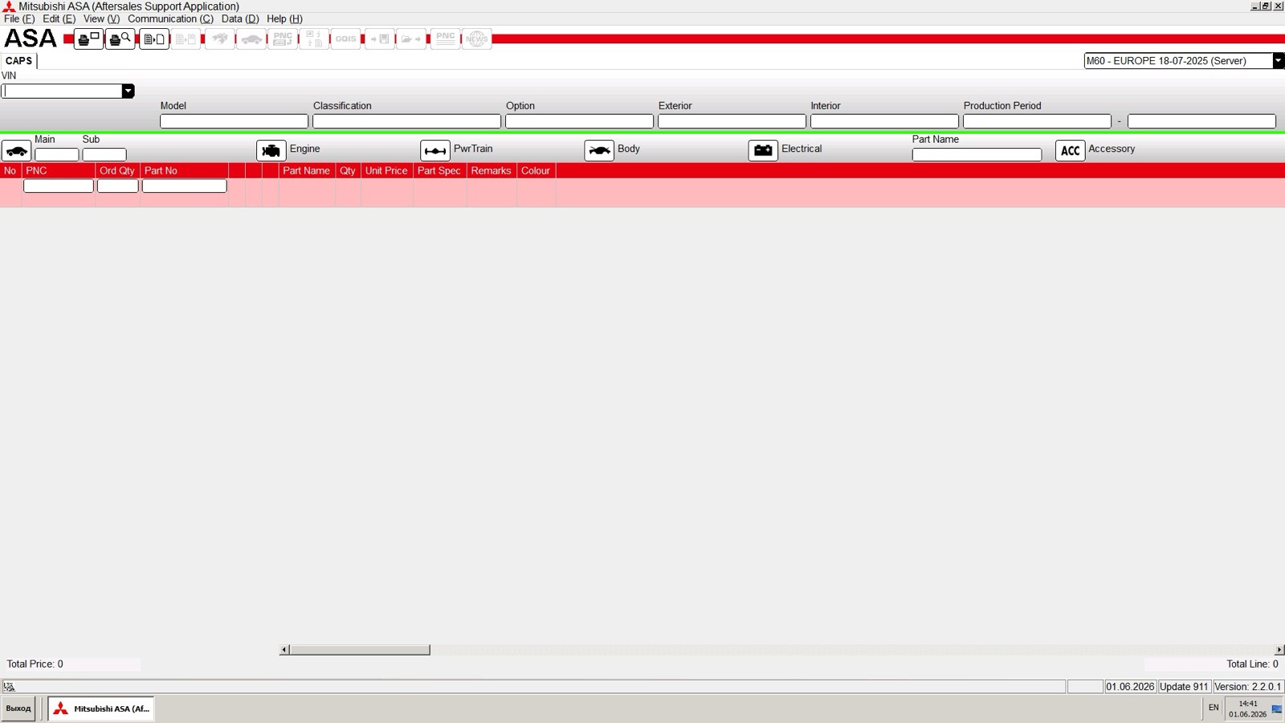1285x723 pixels.
Task: Click the PNC column header
Action: pyautogui.click(x=58, y=171)
